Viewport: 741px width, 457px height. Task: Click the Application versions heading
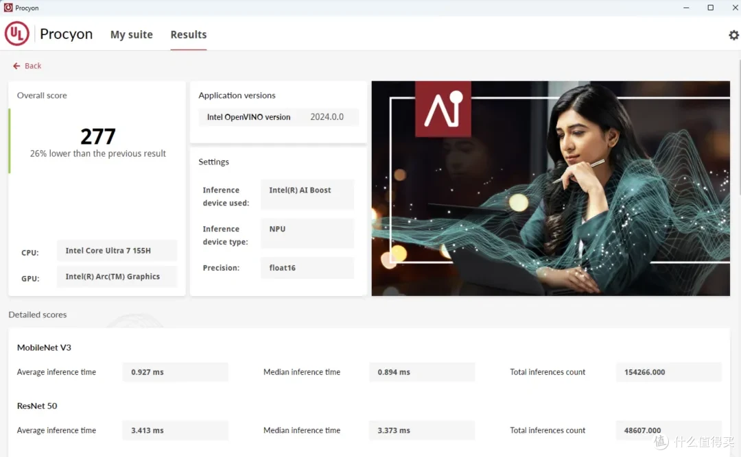[x=237, y=95]
